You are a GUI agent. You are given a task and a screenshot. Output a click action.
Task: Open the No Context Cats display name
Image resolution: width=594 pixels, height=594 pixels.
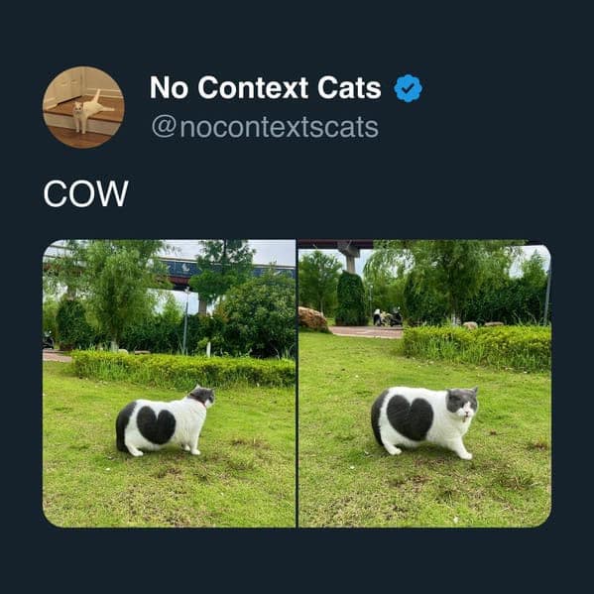pyautogui.click(x=266, y=87)
